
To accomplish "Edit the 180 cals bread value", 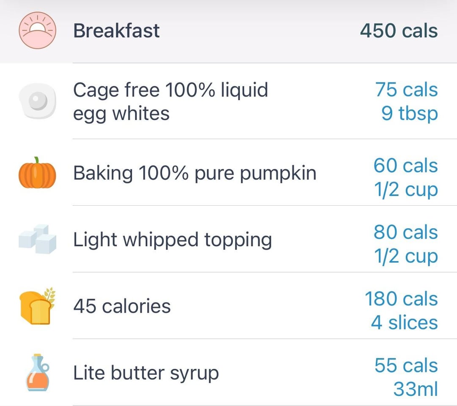I will point(401,299).
